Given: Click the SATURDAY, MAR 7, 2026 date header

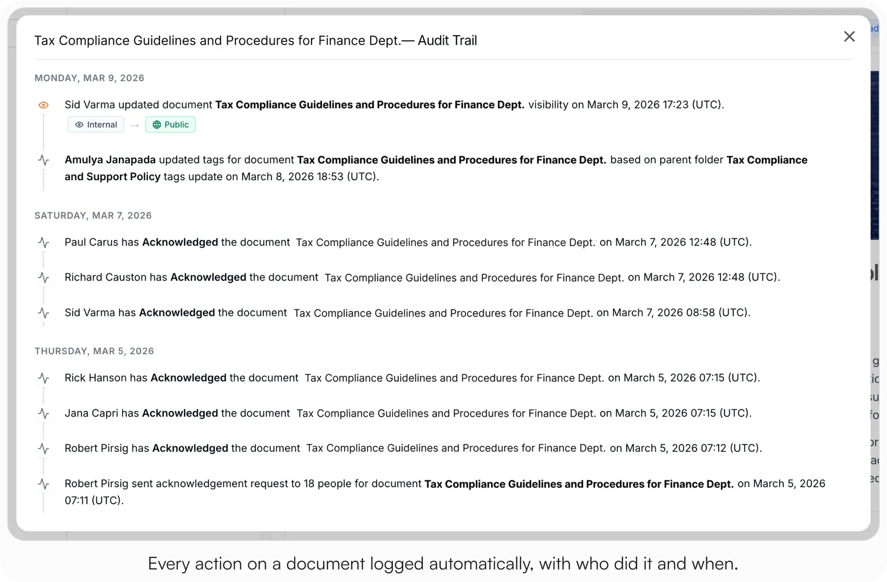Looking at the screenshot, I should tap(93, 216).
